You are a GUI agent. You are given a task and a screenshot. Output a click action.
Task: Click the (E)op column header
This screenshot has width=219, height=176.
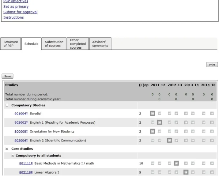144,85
